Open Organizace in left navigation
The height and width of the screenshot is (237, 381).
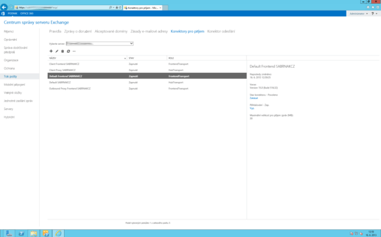coord(11,60)
